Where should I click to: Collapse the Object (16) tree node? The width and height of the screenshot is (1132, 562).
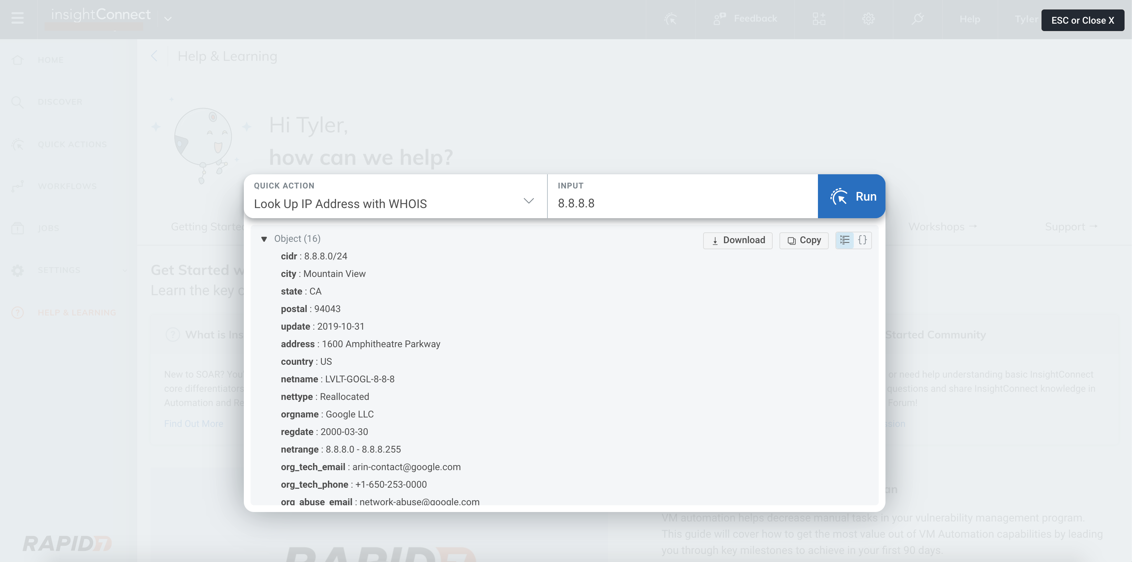[264, 239]
